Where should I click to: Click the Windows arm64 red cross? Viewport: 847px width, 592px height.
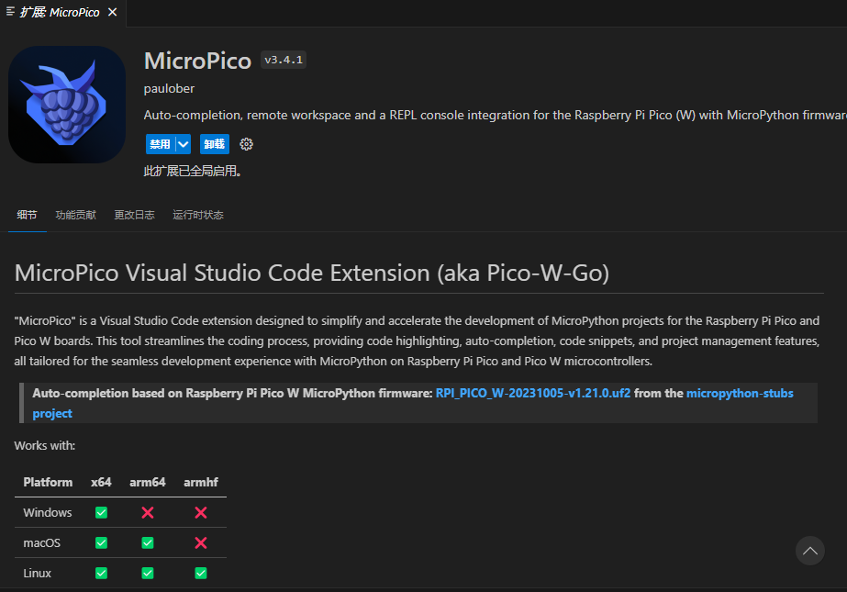pyautogui.click(x=148, y=512)
